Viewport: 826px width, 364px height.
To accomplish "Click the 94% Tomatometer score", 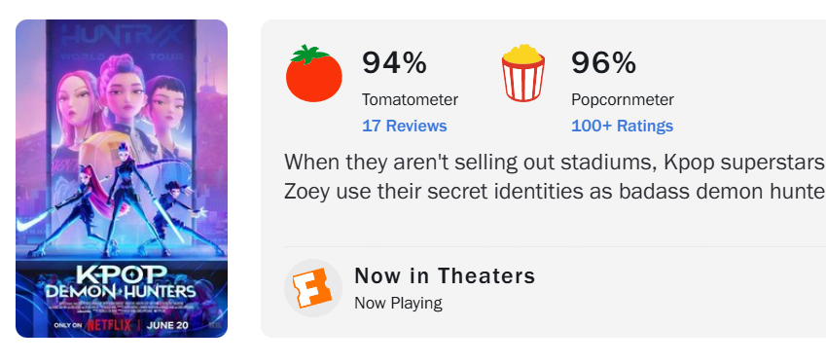I will pos(394,62).
